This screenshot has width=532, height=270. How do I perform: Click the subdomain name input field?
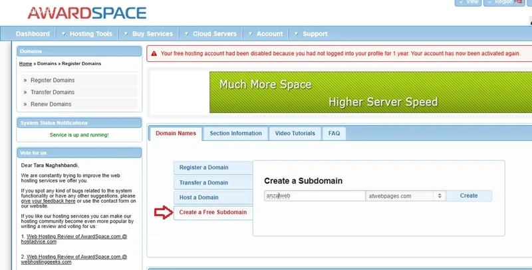coord(315,196)
